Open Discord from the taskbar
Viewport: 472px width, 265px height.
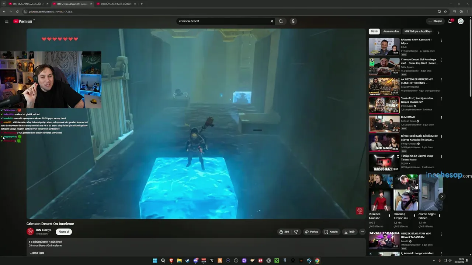(x=195, y=261)
